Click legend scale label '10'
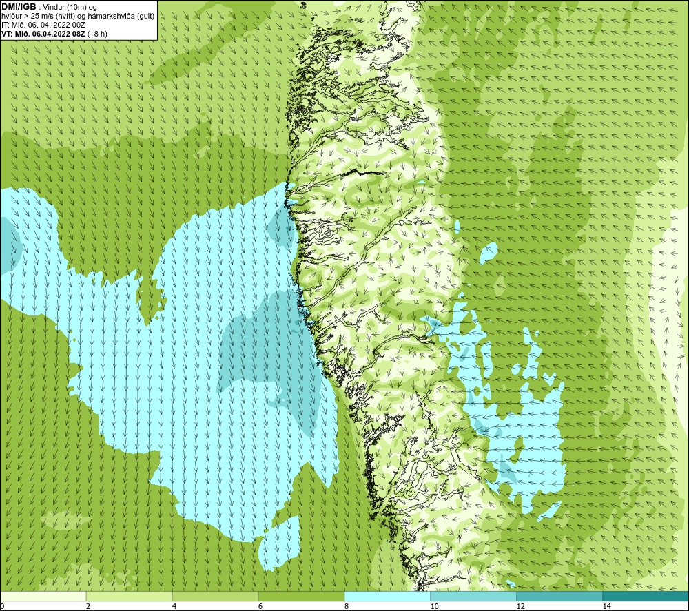This screenshot has width=689, height=611. [434, 607]
